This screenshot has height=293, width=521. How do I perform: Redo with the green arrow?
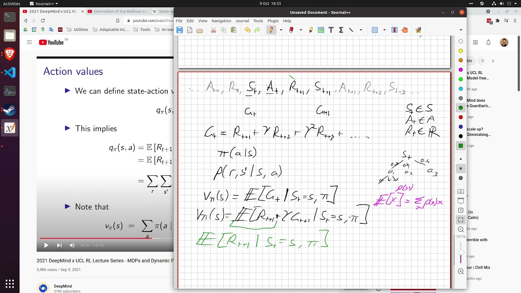pyautogui.click(x=257, y=30)
